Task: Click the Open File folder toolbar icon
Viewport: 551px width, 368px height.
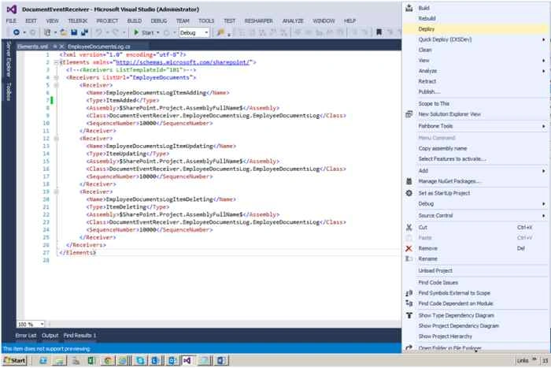Action: 64,32
